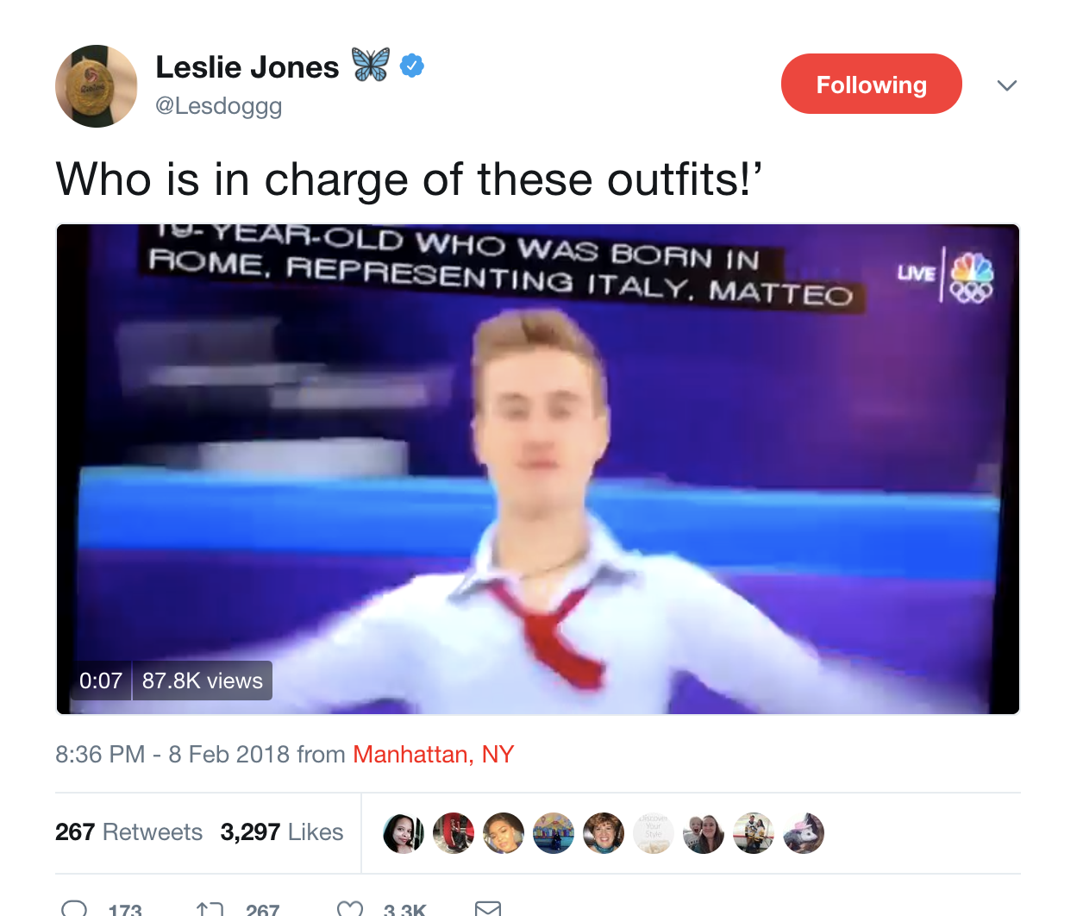Click the NBC Olympics logo in video

point(972,278)
